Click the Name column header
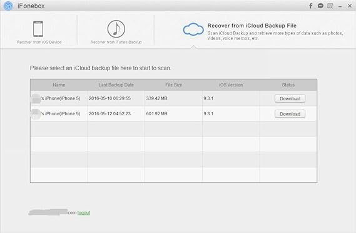This screenshot has height=233, width=356. click(x=59, y=85)
